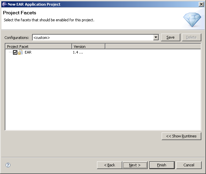Select the EAR facet row label
206x174 pixels.
(x=28, y=52)
